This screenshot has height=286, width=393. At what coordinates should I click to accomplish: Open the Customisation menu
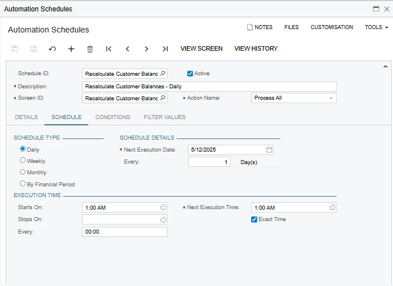[331, 27]
